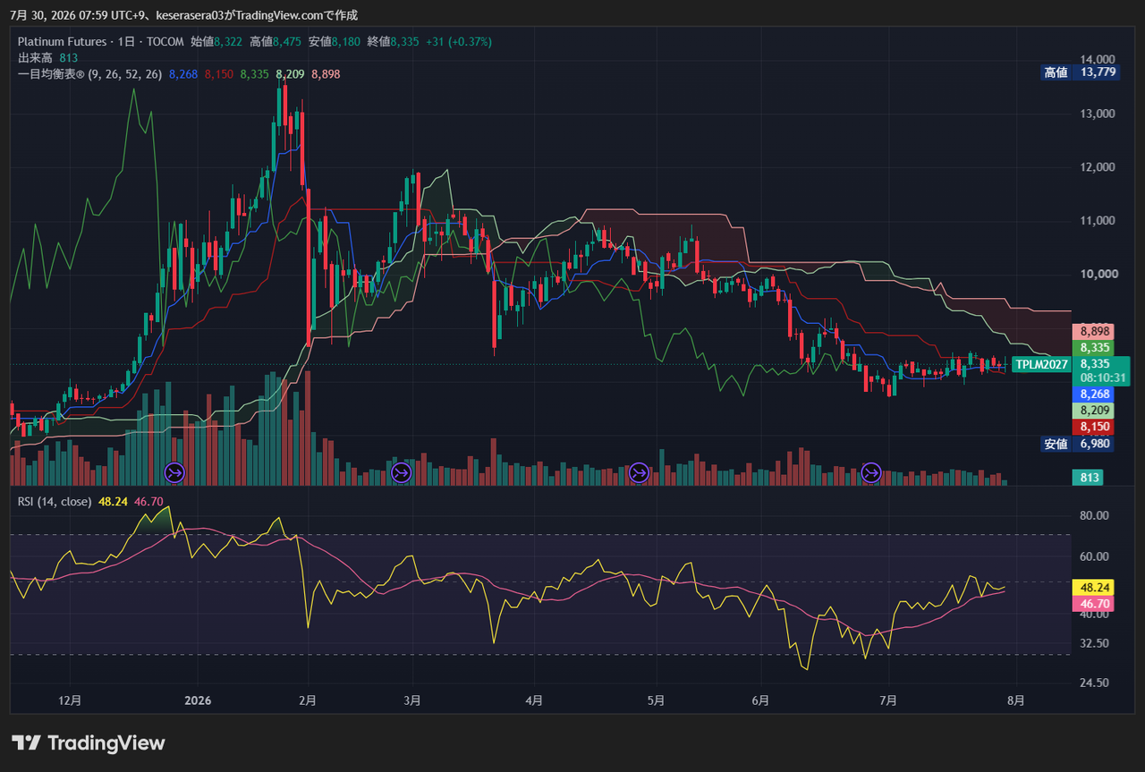Click the TPLM2027 contract label
1145x772 pixels.
click(x=1041, y=364)
